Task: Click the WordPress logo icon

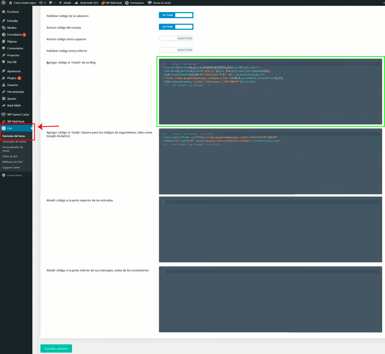Action: pyautogui.click(x=4, y=3)
